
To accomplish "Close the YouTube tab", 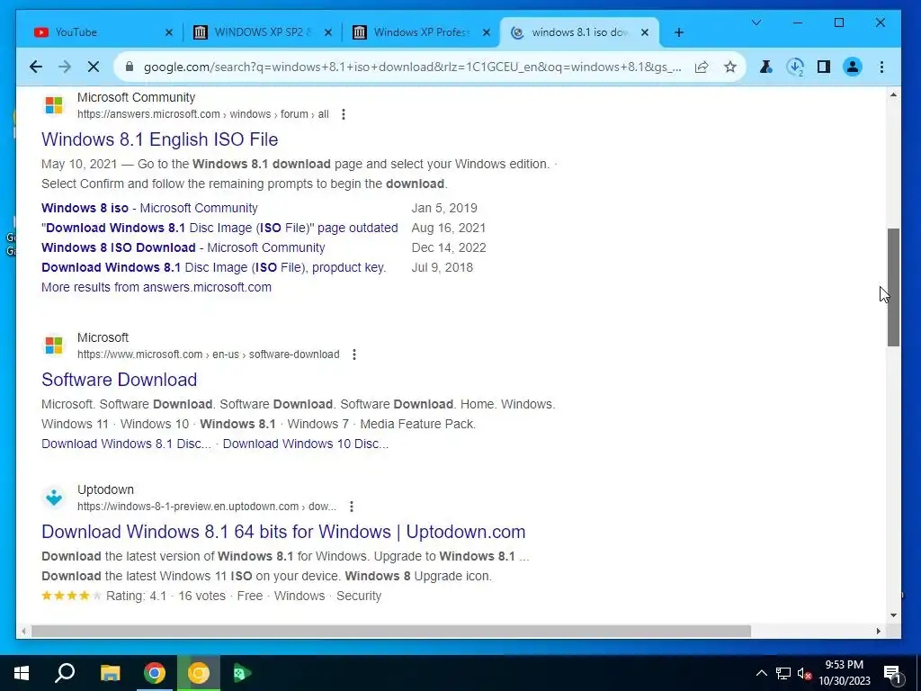I will 169,32.
